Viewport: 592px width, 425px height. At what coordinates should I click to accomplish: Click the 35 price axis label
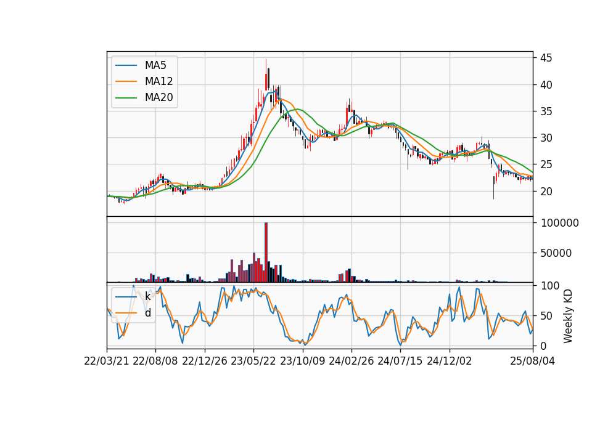pos(546,111)
